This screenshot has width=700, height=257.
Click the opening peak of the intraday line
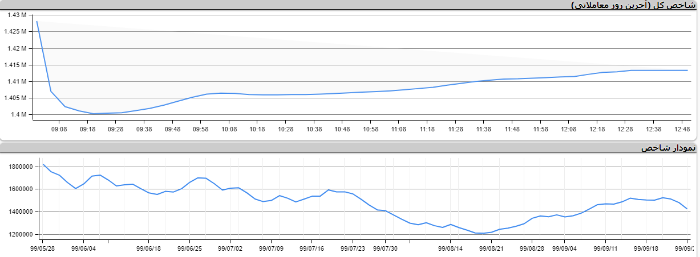click(37, 22)
